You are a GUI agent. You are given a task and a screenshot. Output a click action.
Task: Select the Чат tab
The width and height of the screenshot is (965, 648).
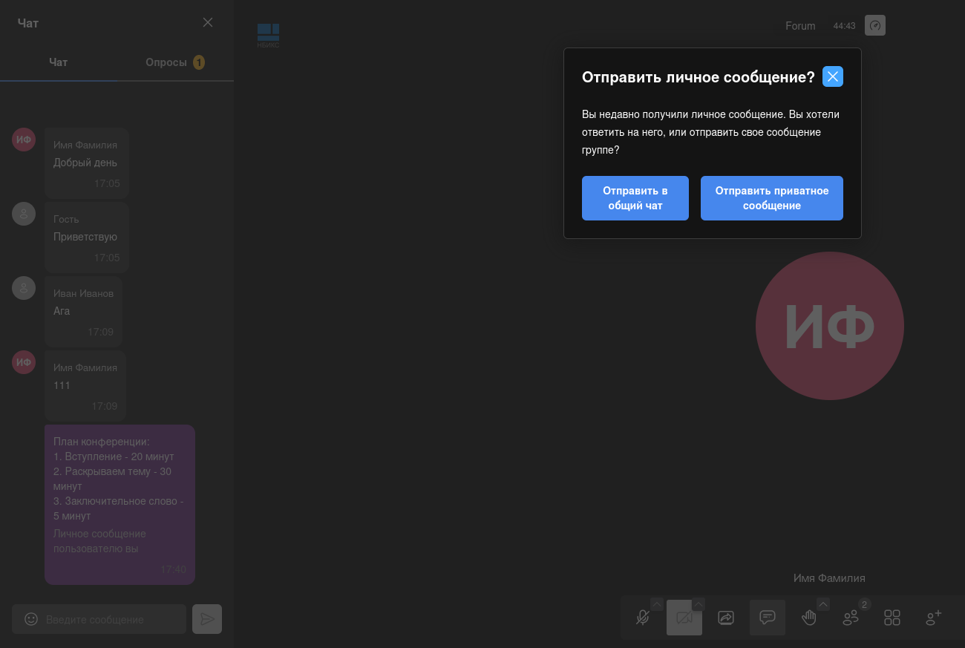59,62
